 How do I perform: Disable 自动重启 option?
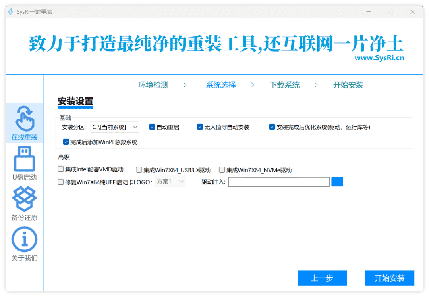click(152, 127)
